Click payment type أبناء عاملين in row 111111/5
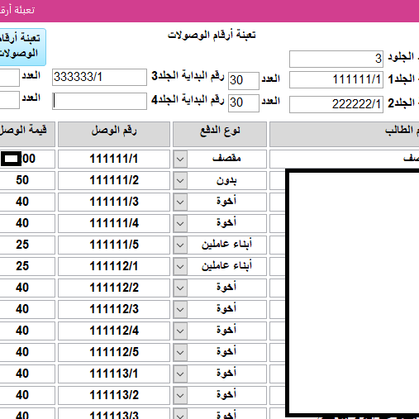 tap(226, 245)
